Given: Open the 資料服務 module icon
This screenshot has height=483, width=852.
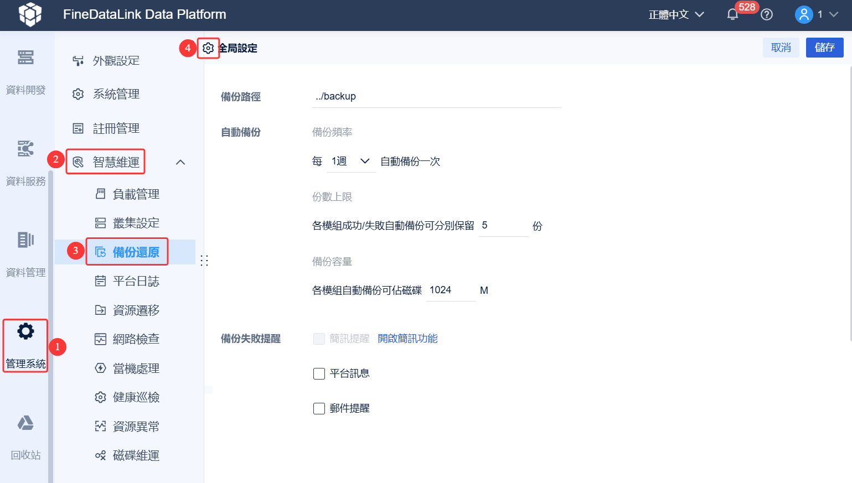Looking at the screenshot, I should click(x=25, y=149).
